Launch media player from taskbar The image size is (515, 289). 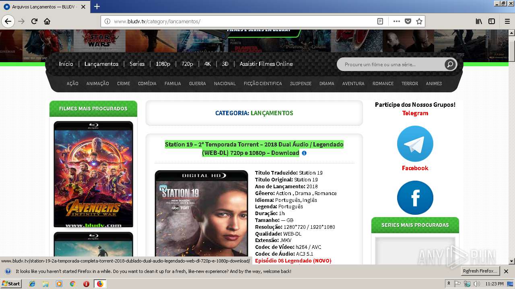(59, 284)
